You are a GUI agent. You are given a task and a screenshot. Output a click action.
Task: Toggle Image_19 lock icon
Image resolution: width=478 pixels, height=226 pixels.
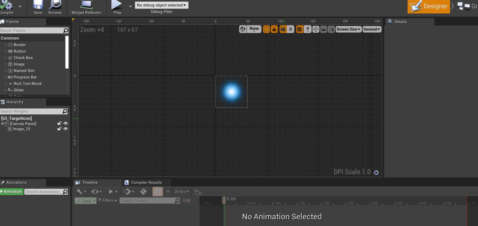click(x=59, y=129)
